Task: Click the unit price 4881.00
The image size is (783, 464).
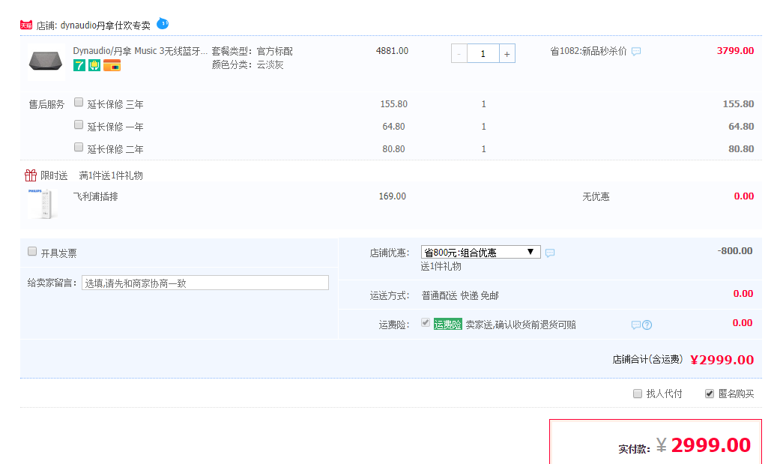Action: (x=392, y=51)
